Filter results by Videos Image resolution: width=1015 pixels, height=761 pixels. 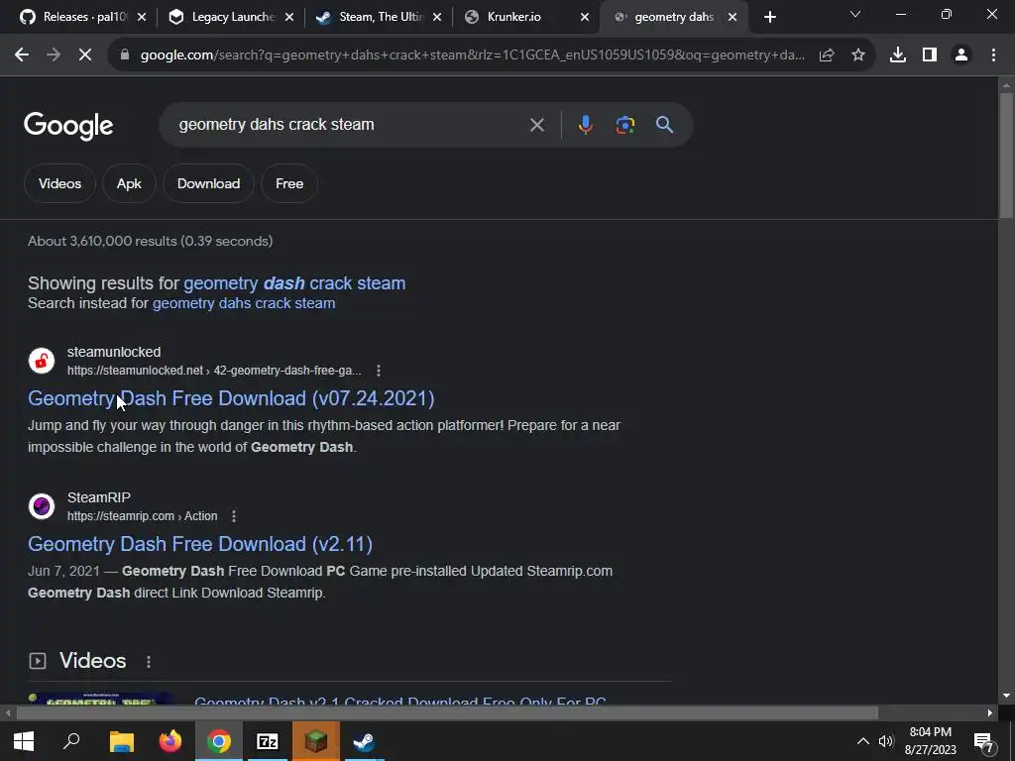coord(60,183)
